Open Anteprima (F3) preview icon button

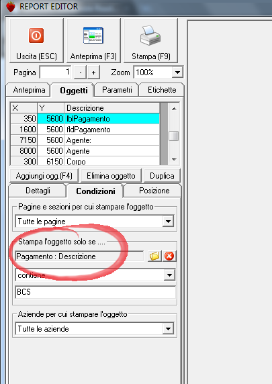(x=93, y=41)
